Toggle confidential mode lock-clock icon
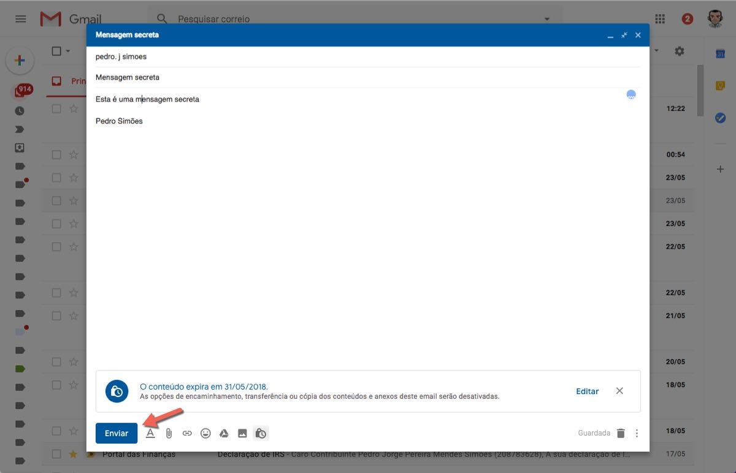The height and width of the screenshot is (473, 736). [x=261, y=433]
